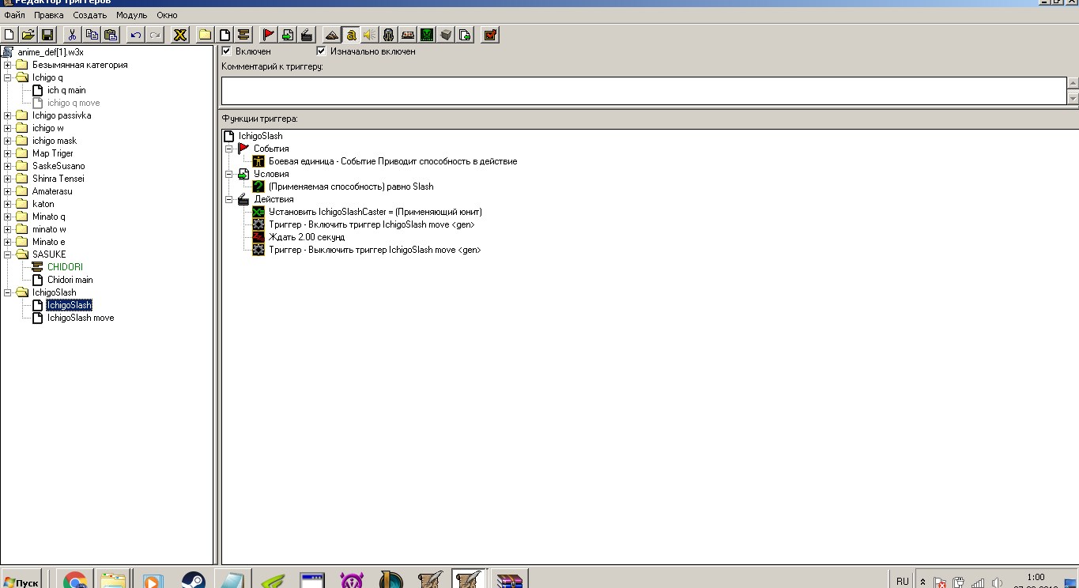The width and height of the screenshot is (1079, 588).
Task: Select the Minato e category
Action: pos(49,242)
